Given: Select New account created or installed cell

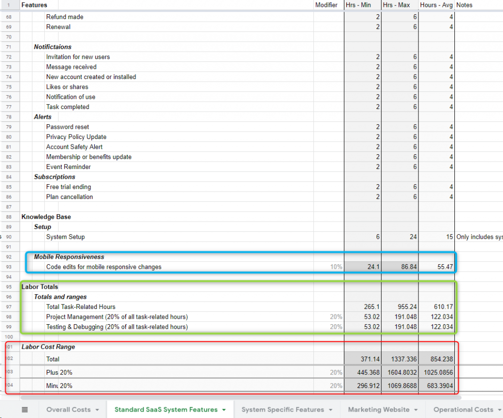Looking at the screenshot, I should tap(91, 77).
